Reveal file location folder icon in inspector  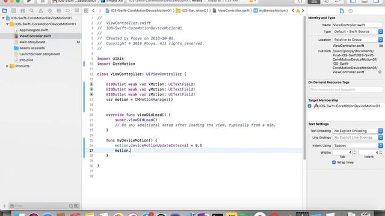381,46
